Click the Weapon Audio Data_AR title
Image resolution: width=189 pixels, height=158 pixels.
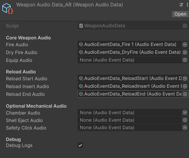70,5
